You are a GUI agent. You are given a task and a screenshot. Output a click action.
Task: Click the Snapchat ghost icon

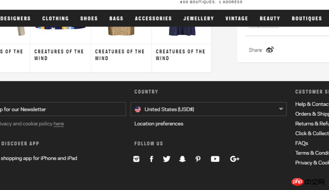click(x=182, y=159)
